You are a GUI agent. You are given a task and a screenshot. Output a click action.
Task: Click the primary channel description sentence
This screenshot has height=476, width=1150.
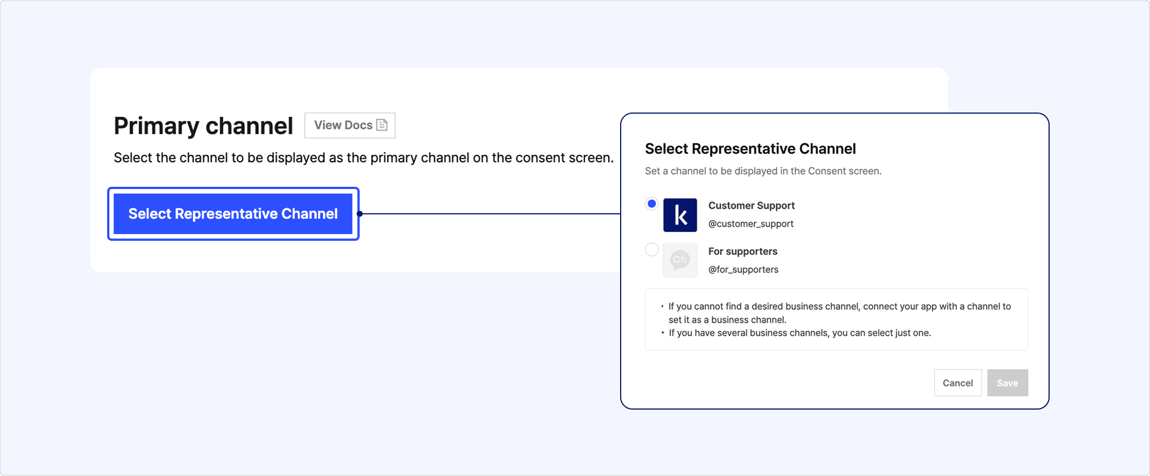(364, 158)
